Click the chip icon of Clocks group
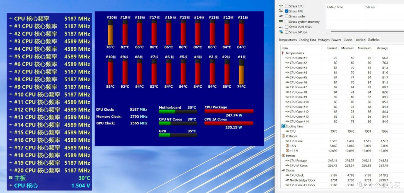Viewport: 404px width, 193px height. (x=284, y=170)
